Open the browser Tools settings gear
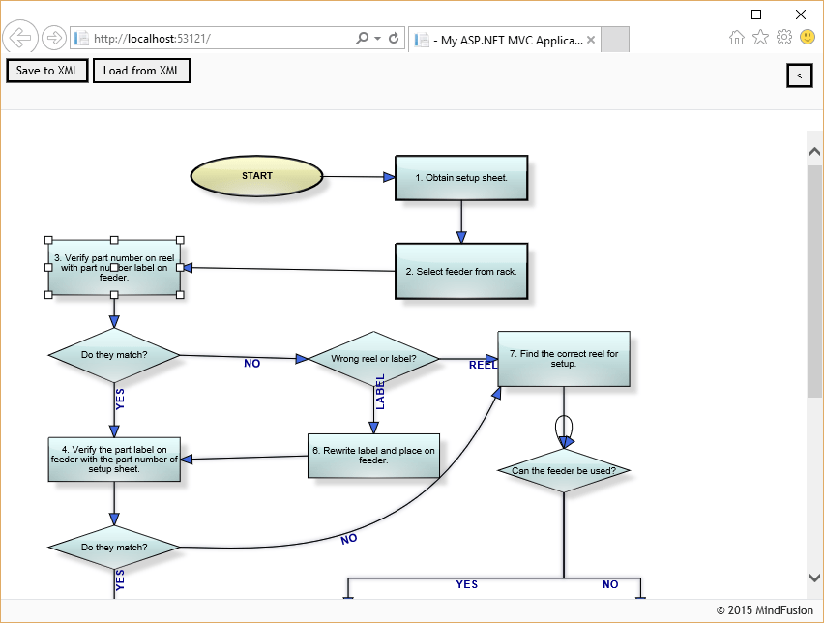 click(784, 37)
